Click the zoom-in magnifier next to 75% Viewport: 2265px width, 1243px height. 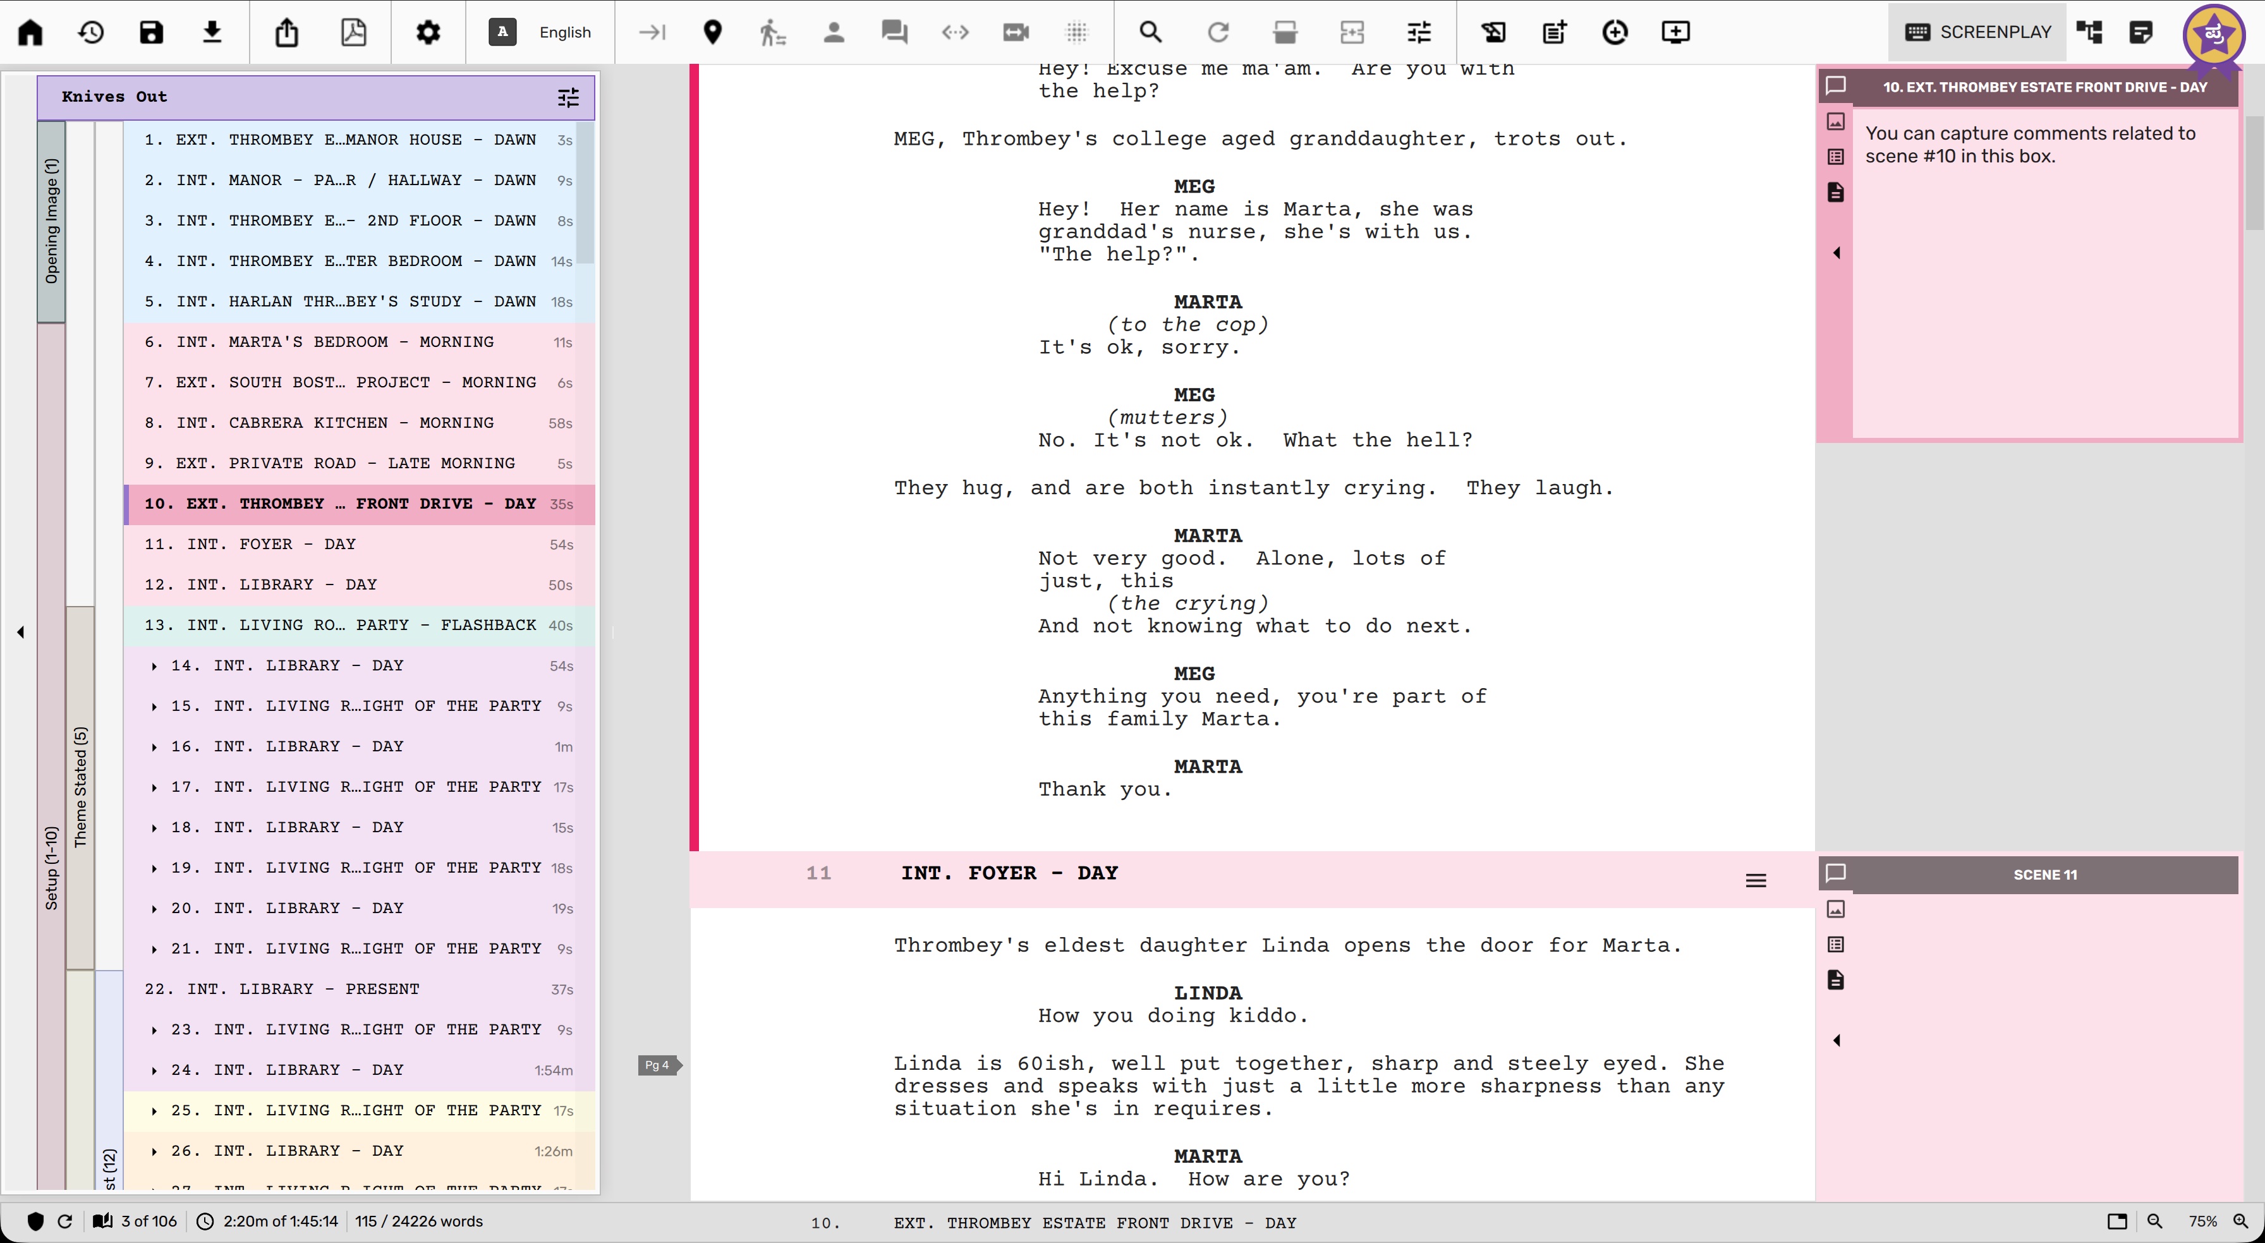coord(2241,1221)
